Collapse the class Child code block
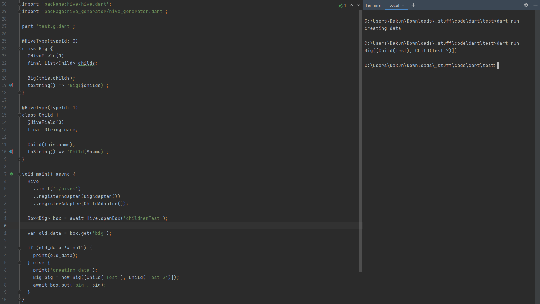The height and width of the screenshot is (304, 540). point(19,115)
